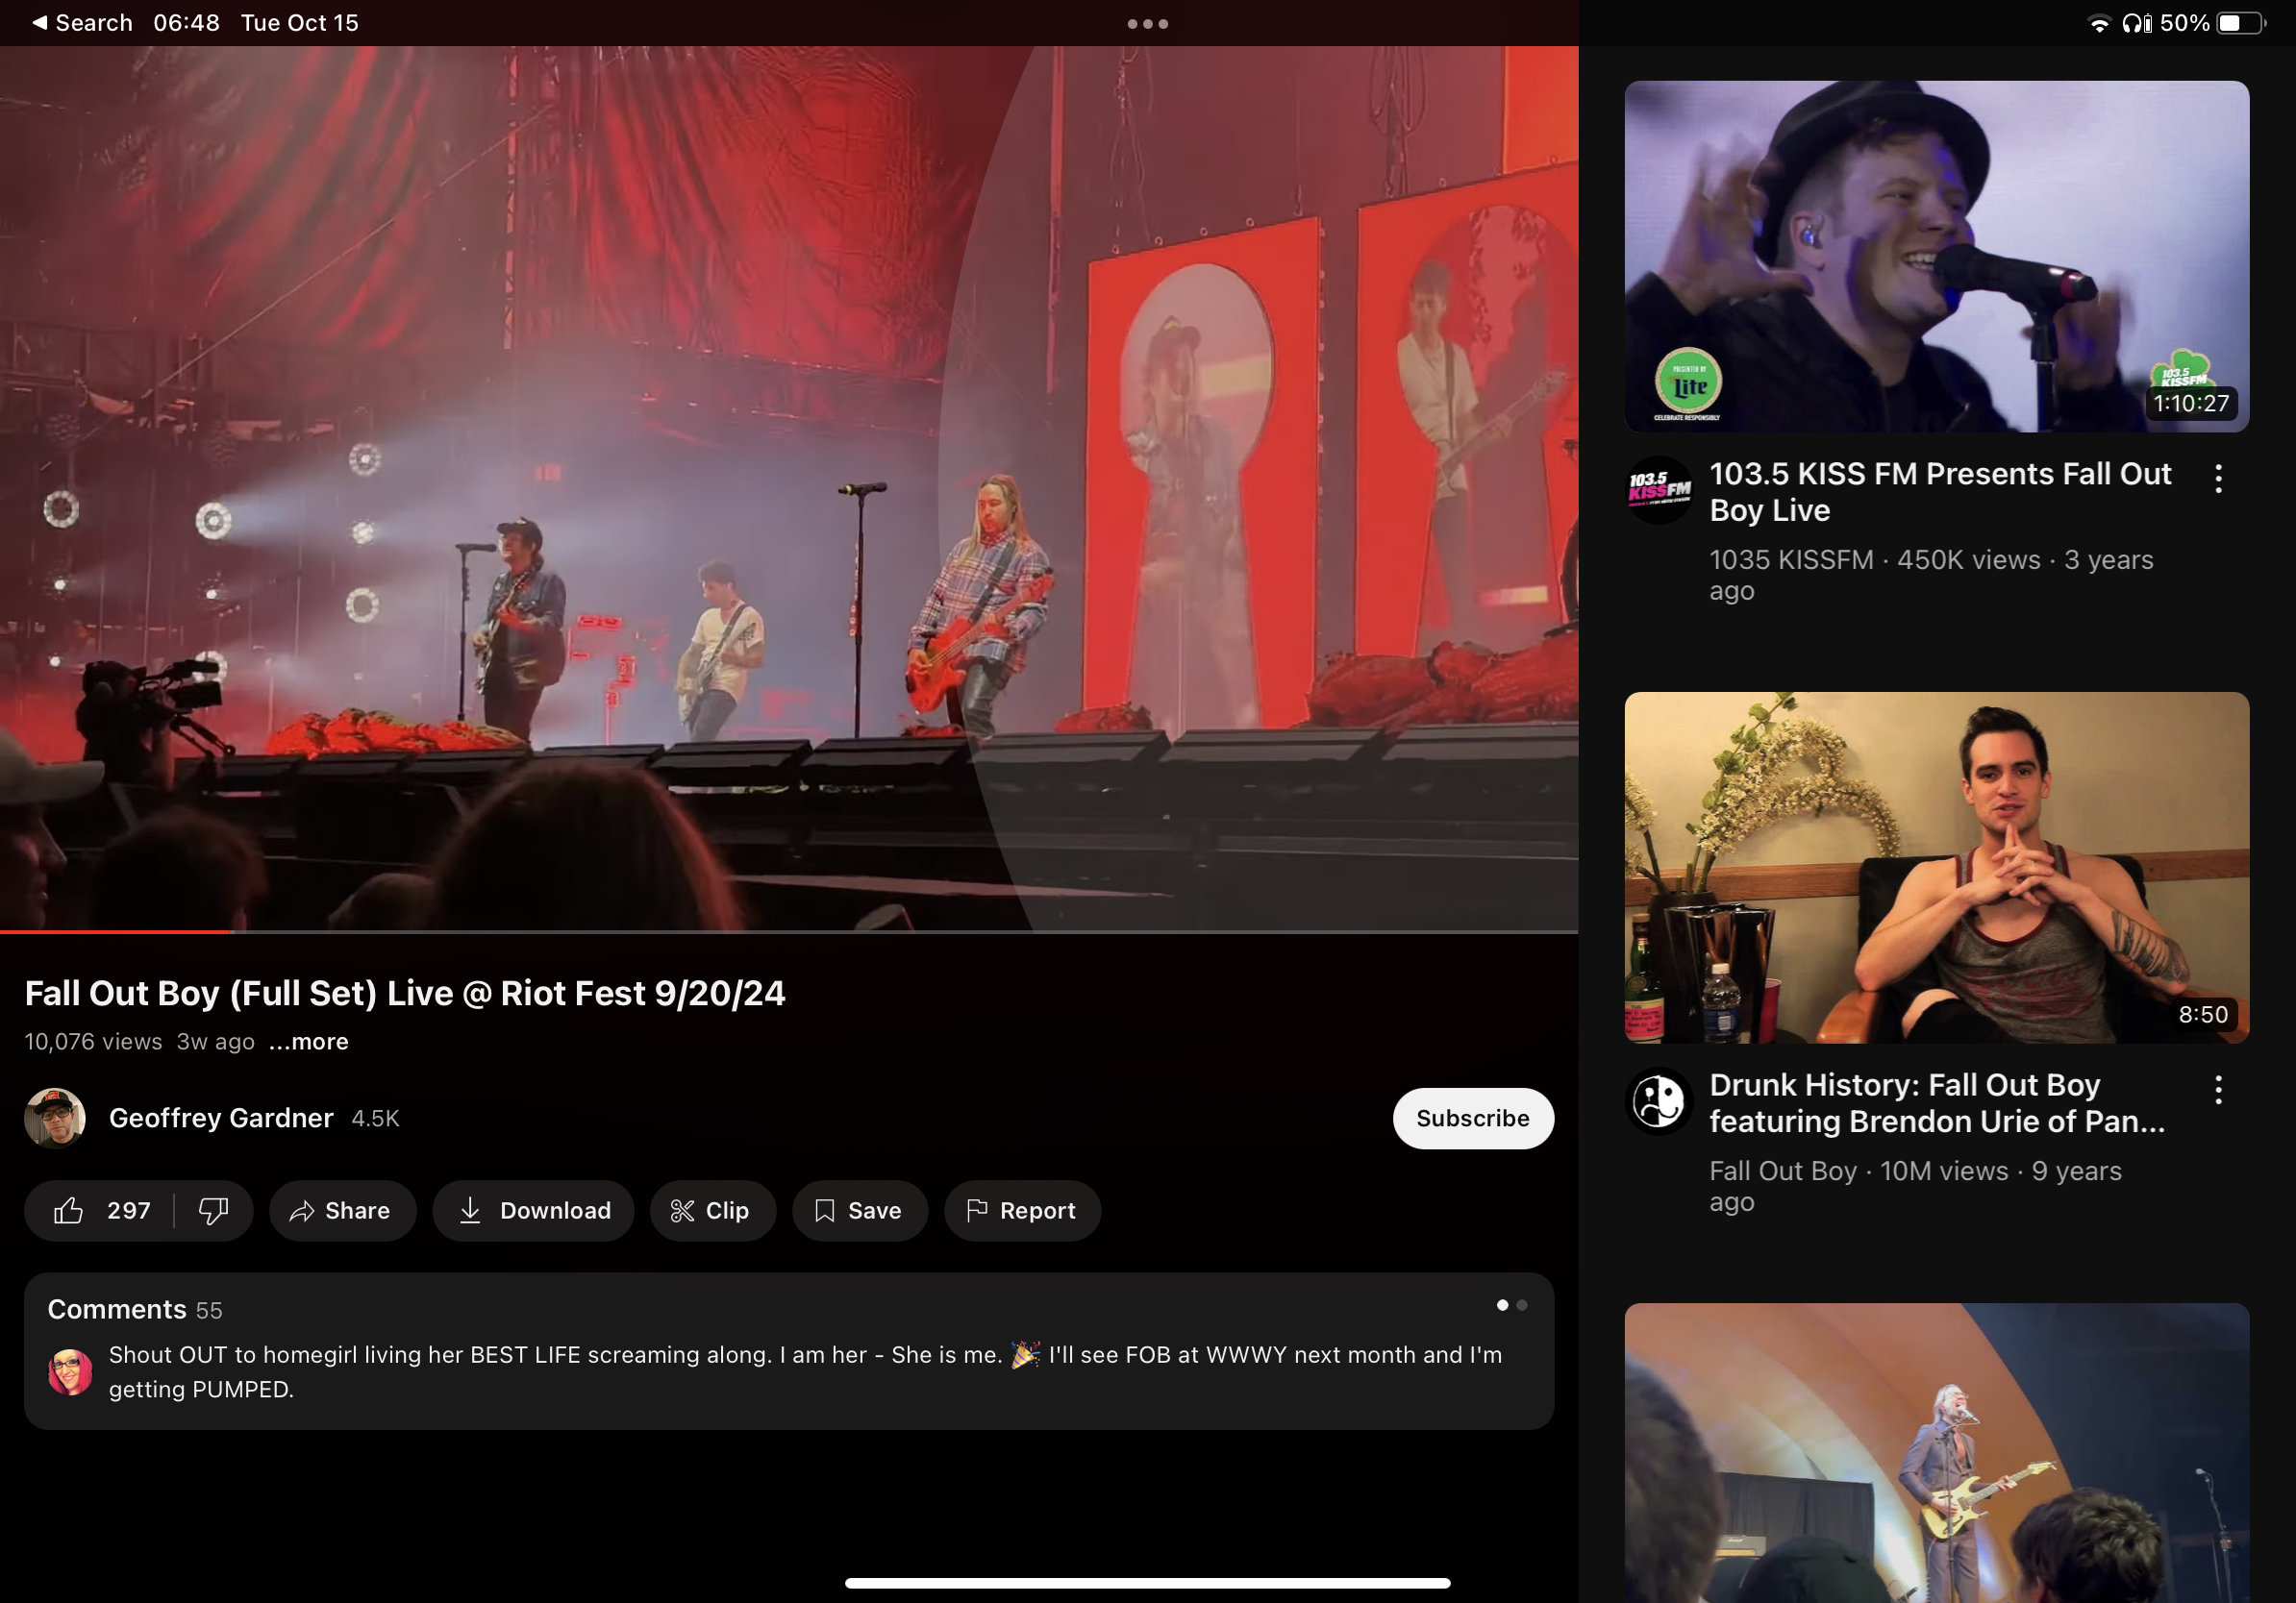Tap the '10,076 views' text
This screenshot has height=1603, width=2296.
coord(93,1042)
